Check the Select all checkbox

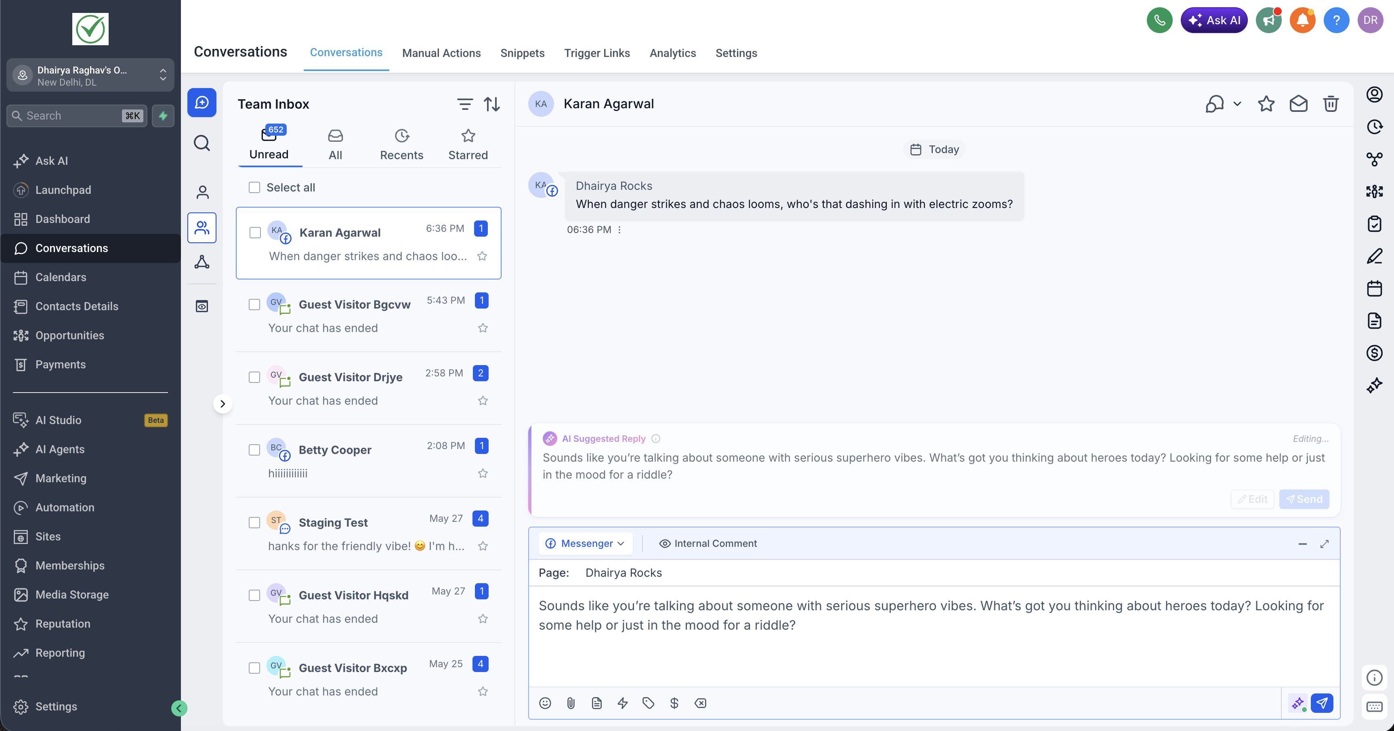254,187
